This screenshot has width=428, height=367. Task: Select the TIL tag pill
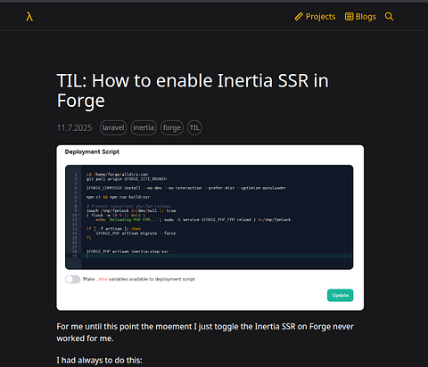[x=194, y=127]
